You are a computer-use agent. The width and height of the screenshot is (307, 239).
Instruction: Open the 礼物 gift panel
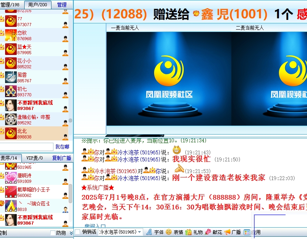(x=194, y=232)
